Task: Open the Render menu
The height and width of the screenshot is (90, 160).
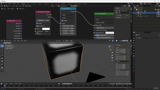Action: pyautogui.click(x=10, y=4)
